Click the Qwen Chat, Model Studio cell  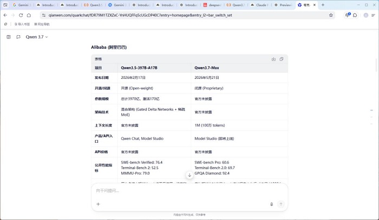click(142, 139)
